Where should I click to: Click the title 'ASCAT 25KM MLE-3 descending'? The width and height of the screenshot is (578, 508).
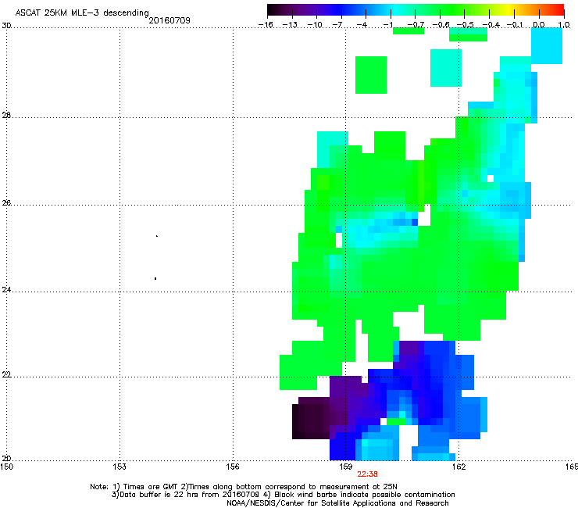pyautogui.click(x=82, y=13)
